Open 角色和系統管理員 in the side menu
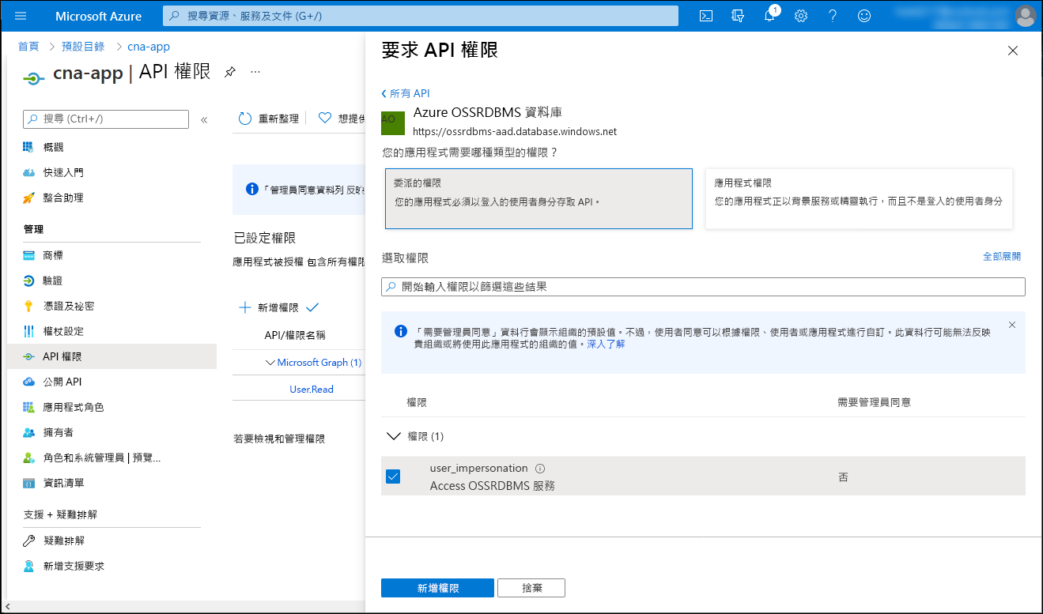This screenshot has height=614, width=1043. 102,458
